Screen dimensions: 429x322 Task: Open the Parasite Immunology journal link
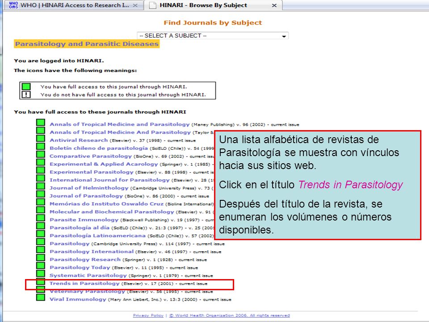(x=84, y=220)
